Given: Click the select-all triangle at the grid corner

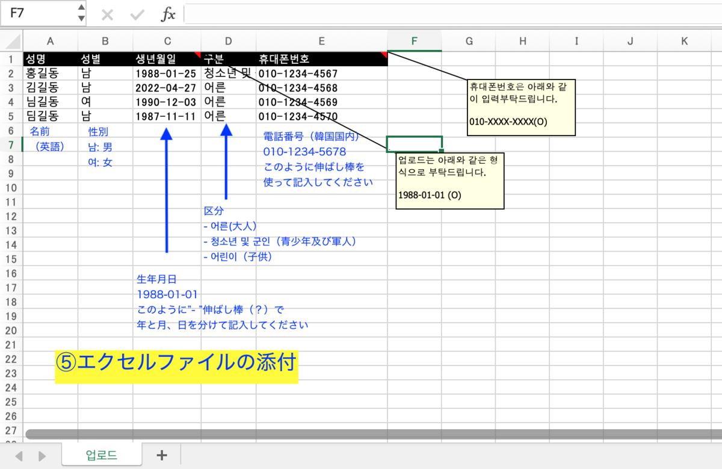Looking at the screenshot, I should point(11,41).
